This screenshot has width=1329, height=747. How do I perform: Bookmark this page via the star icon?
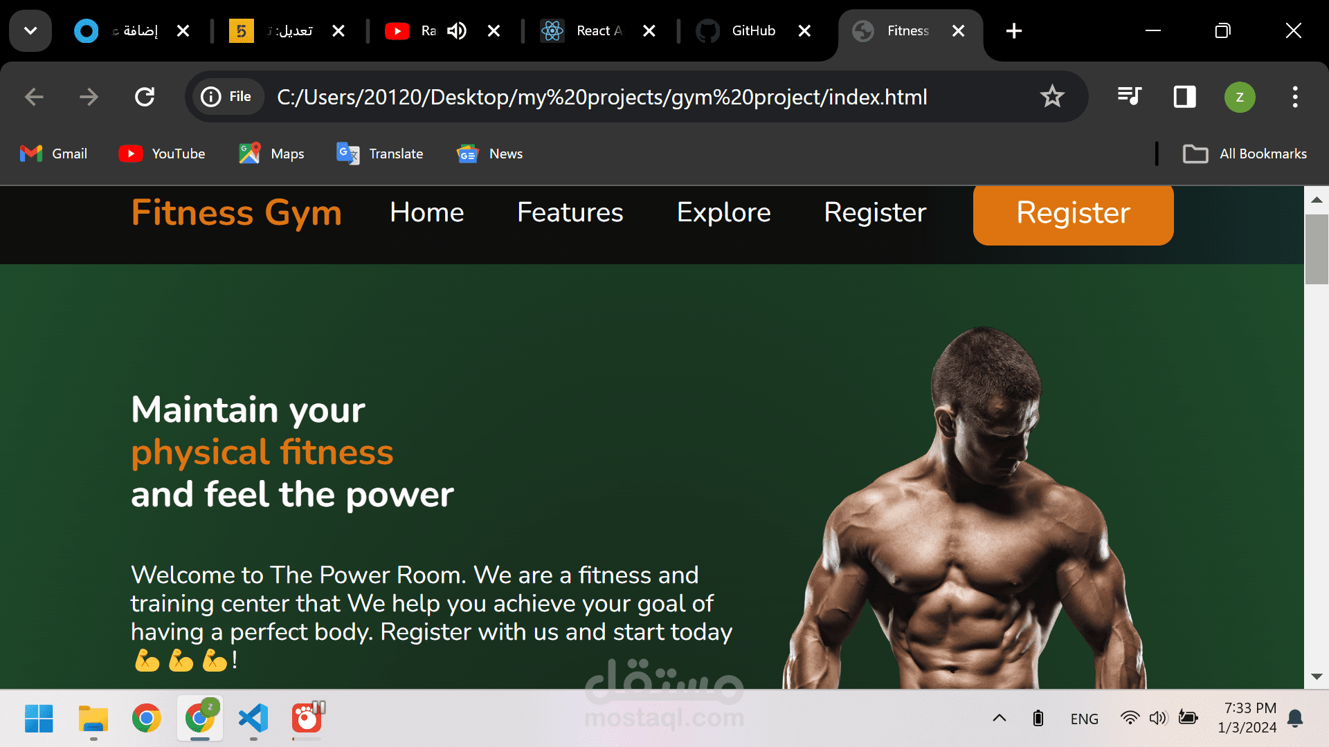coord(1052,97)
